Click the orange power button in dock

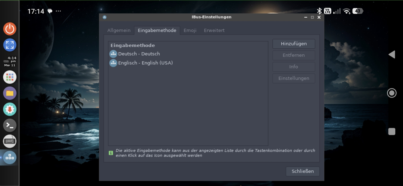10,29
